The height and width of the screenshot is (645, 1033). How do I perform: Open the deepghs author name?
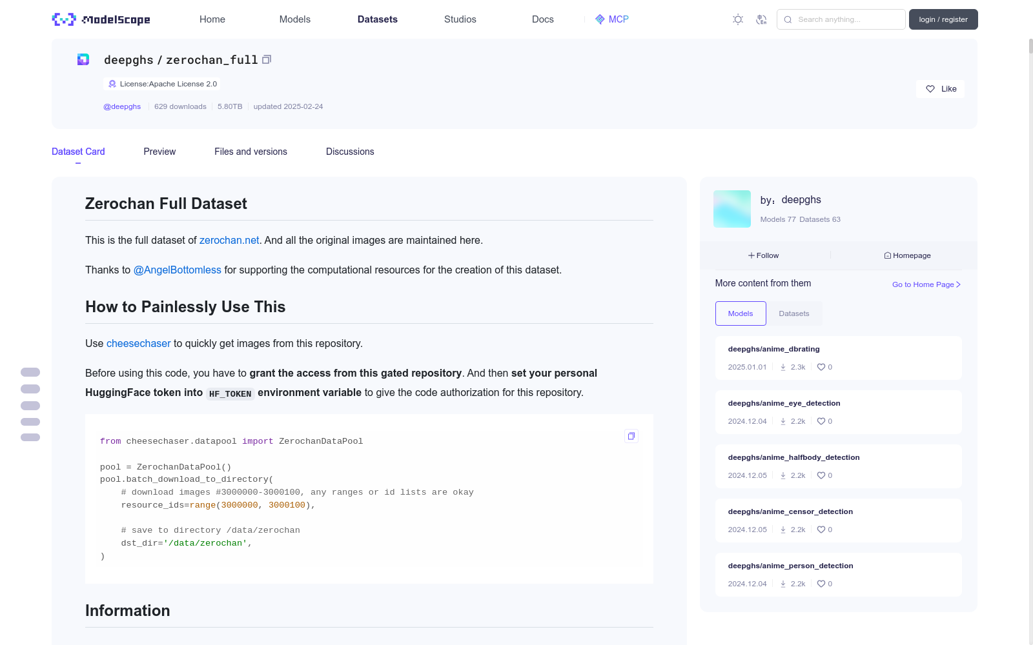click(x=801, y=200)
